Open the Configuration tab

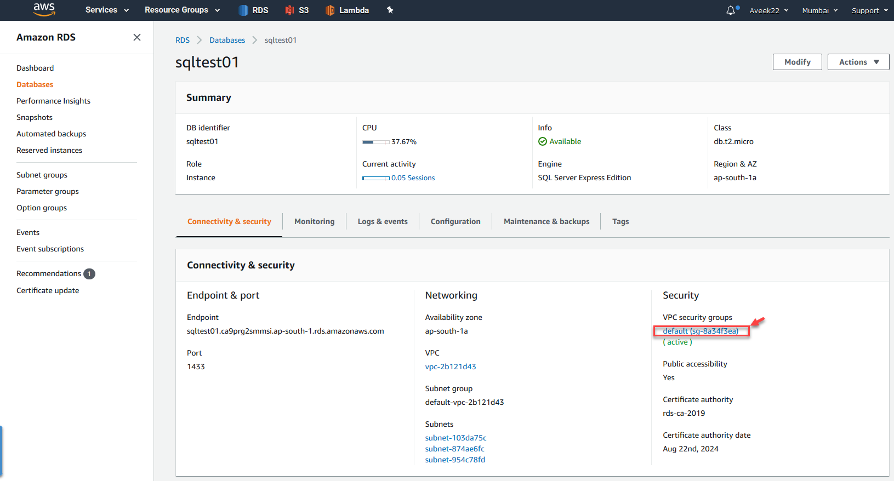(x=455, y=221)
